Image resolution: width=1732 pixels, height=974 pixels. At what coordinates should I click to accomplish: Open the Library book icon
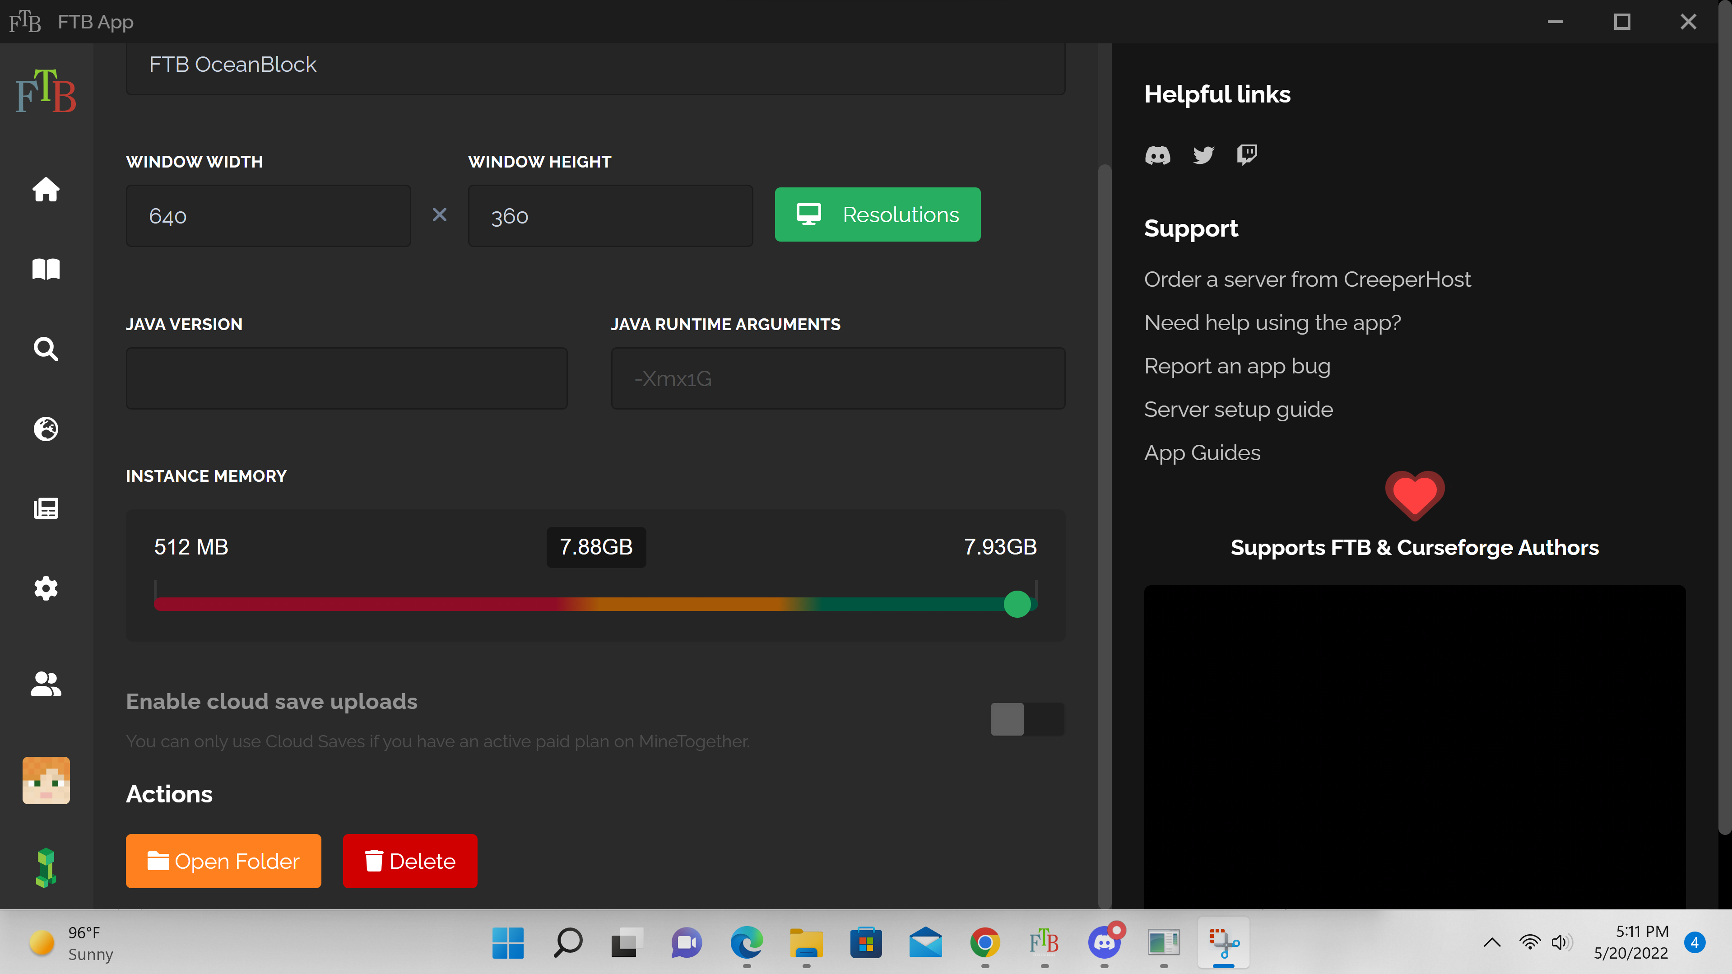click(x=46, y=269)
